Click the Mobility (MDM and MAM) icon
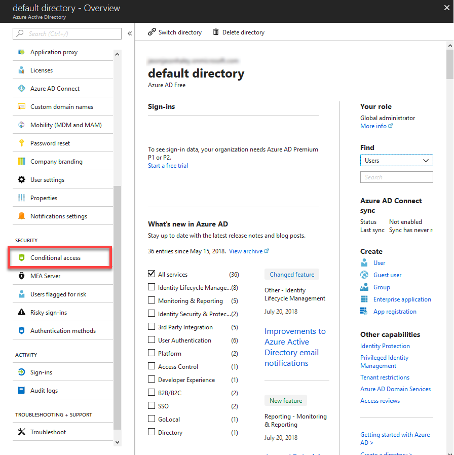The image size is (454, 455). point(21,125)
